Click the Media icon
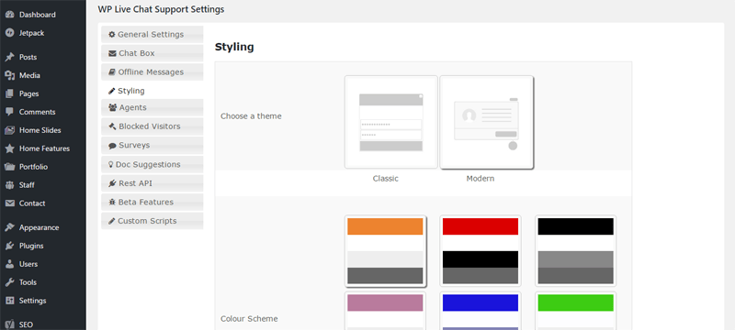This screenshot has height=330, width=735. point(9,75)
